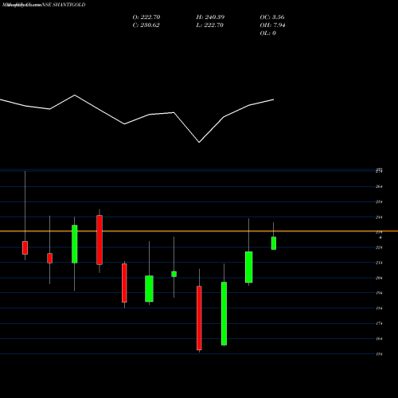Click the orange current price line
The width and height of the screenshot is (398, 398).
coord(199,231)
